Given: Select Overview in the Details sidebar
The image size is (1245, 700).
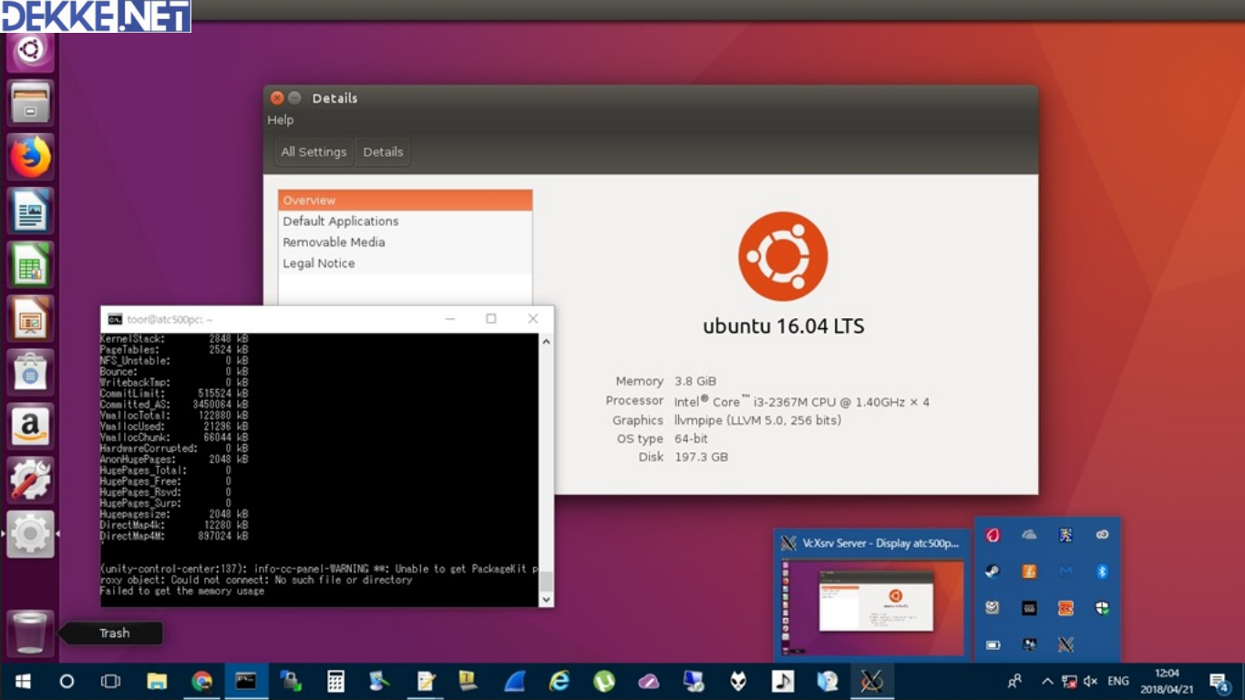Looking at the screenshot, I should tap(406, 201).
